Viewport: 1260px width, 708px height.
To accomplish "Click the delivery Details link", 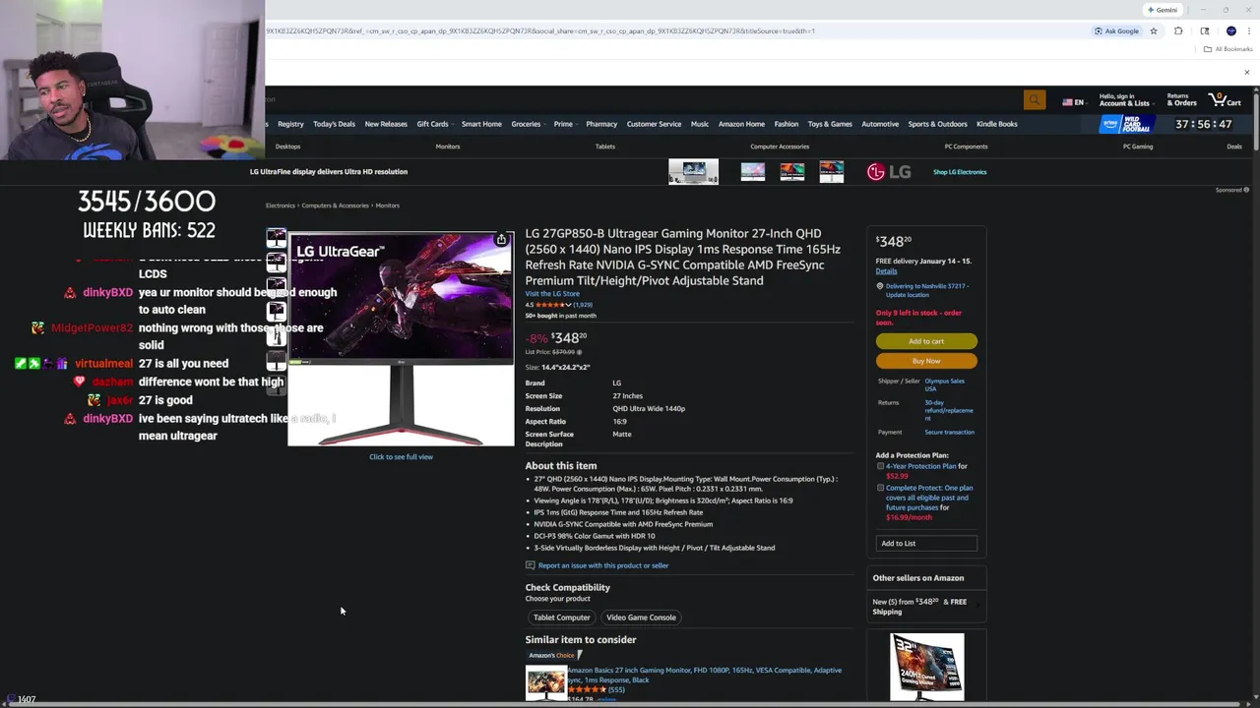I will coord(886,271).
